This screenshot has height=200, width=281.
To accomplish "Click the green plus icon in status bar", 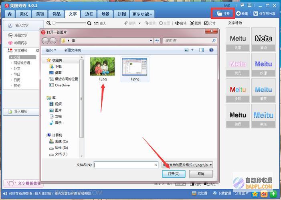I will [x=273, y=194].
